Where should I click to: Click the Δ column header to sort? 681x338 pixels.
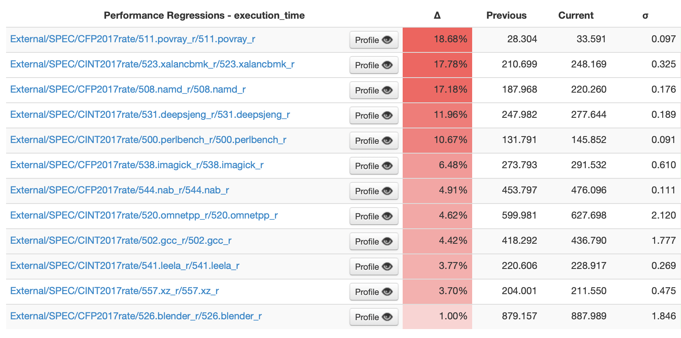[x=437, y=15]
